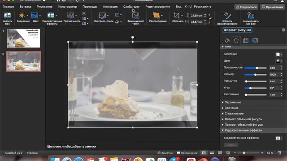Screen dimensions: 287x161
Task: Open the Слайд-шоу ribbon tab
Action: [131, 7]
